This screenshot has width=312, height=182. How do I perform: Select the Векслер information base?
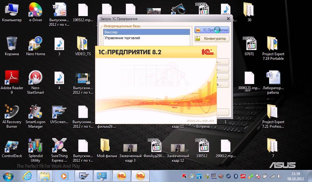147,32
